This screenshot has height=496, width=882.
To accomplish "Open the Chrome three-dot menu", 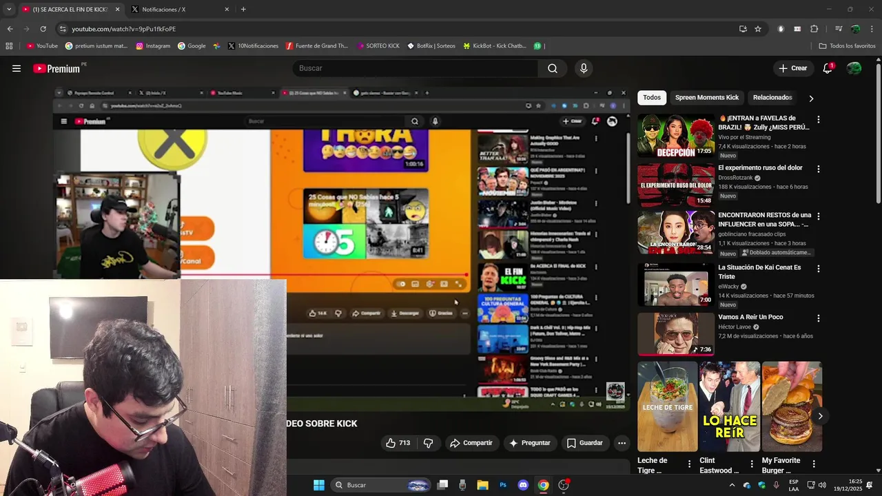I will (872, 29).
